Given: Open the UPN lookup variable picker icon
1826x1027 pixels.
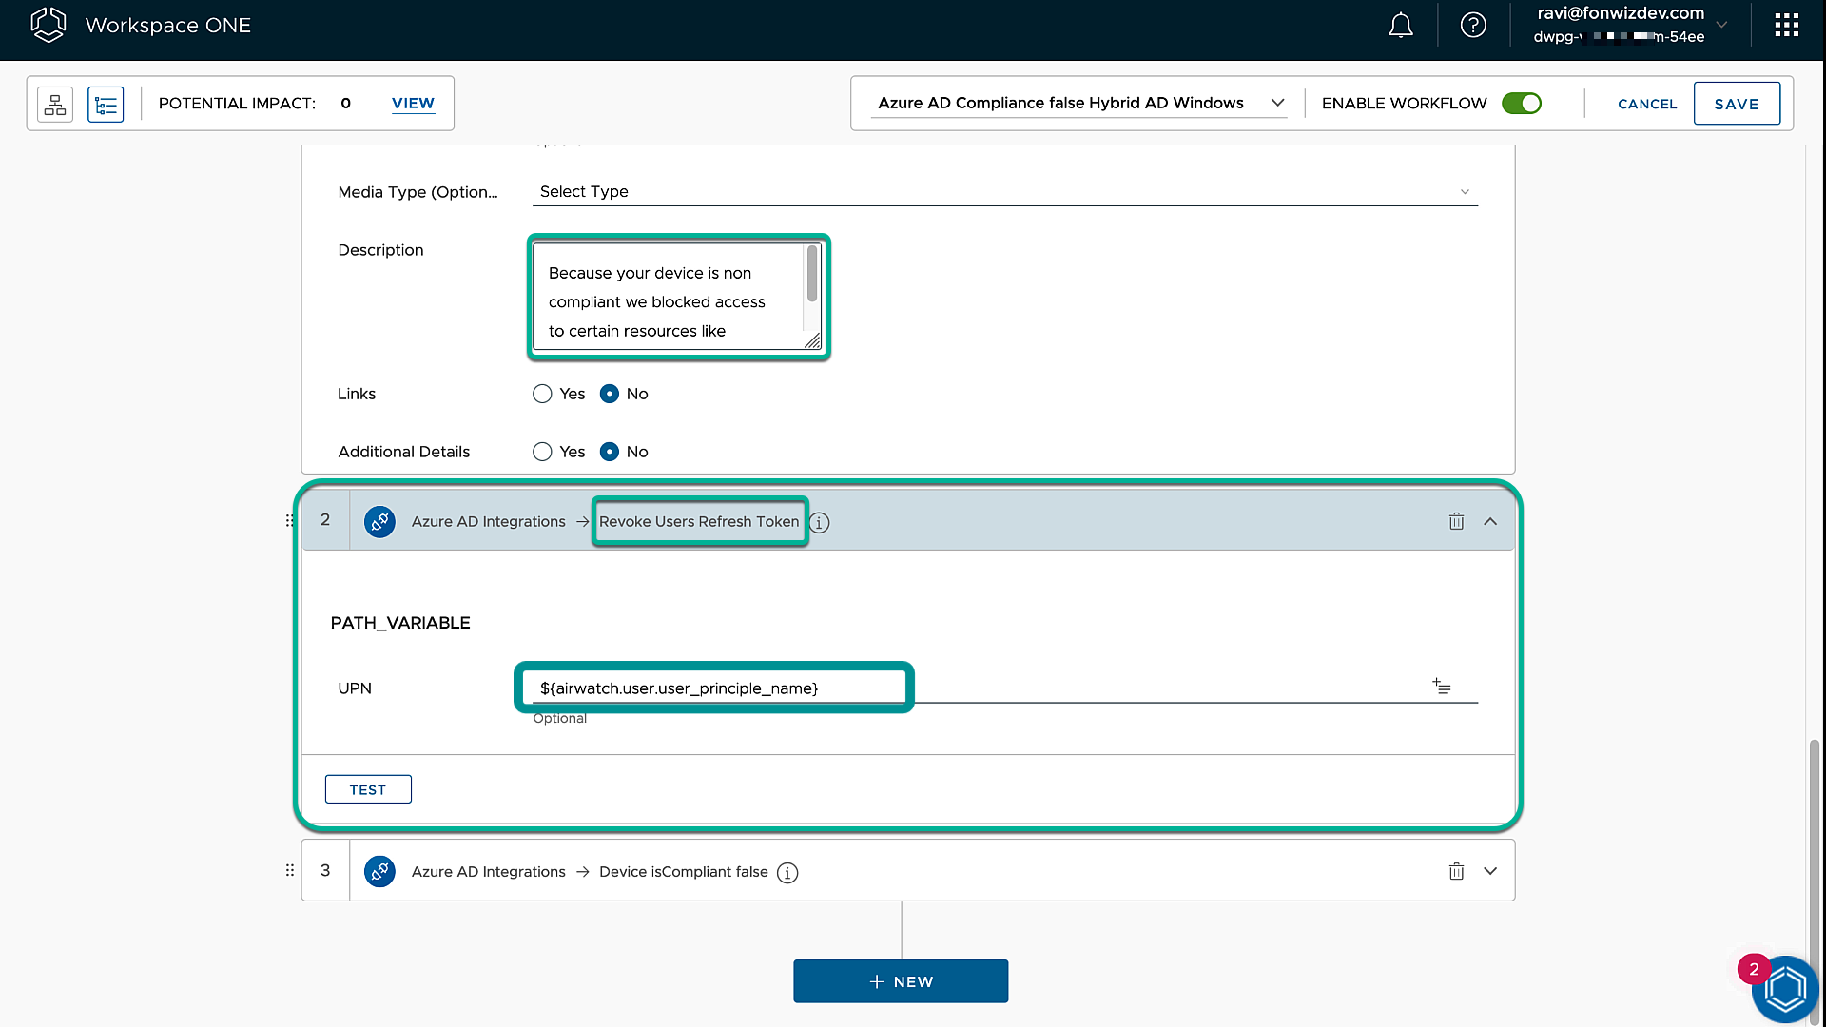Looking at the screenshot, I should coord(1442,687).
